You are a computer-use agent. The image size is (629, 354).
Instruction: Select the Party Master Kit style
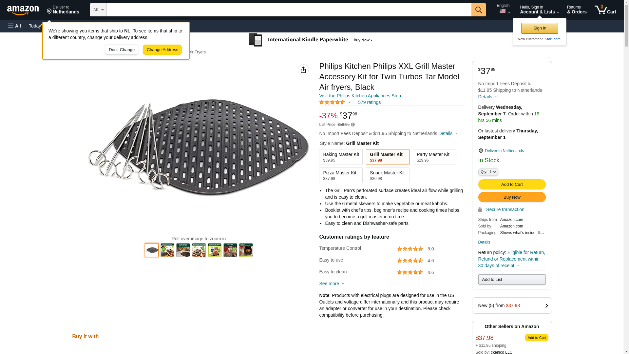point(434,157)
